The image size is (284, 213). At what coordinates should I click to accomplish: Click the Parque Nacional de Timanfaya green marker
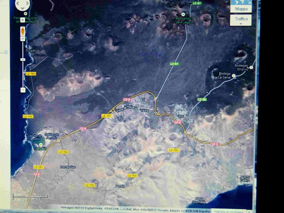pos(25,14)
